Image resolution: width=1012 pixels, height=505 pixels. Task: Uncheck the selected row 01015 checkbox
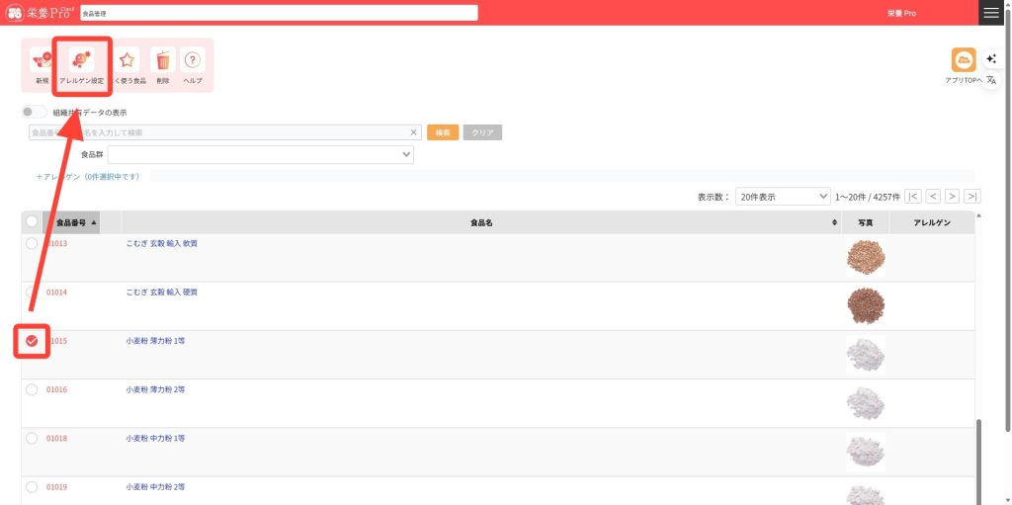(32, 341)
